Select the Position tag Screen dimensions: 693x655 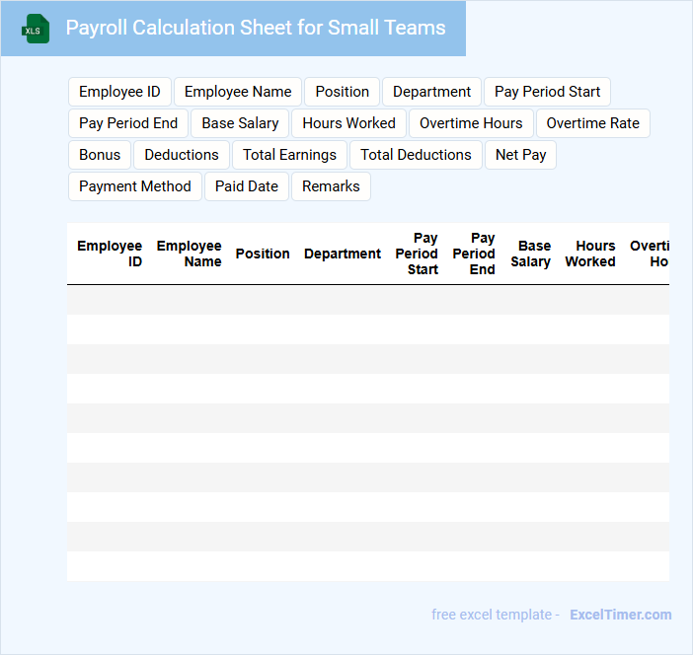pos(343,92)
